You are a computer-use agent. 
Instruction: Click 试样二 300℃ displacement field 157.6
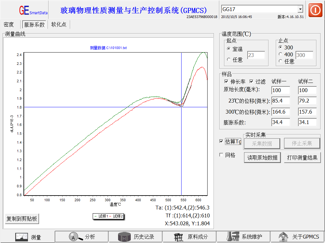(x=307, y=112)
